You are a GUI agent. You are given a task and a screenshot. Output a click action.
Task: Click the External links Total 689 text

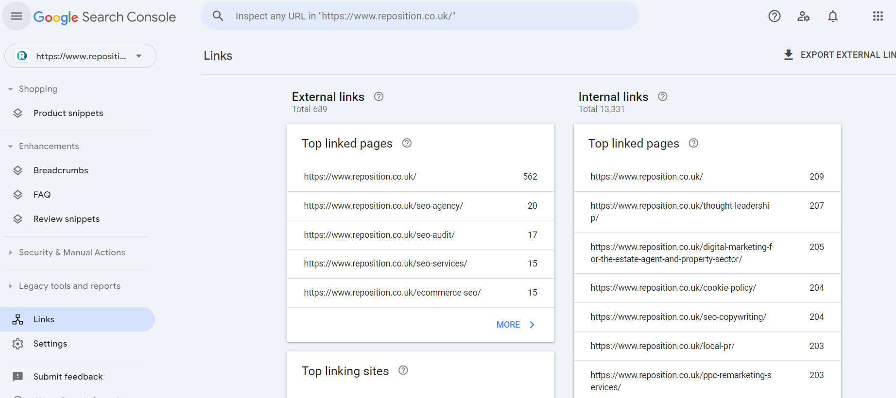coord(310,109)
